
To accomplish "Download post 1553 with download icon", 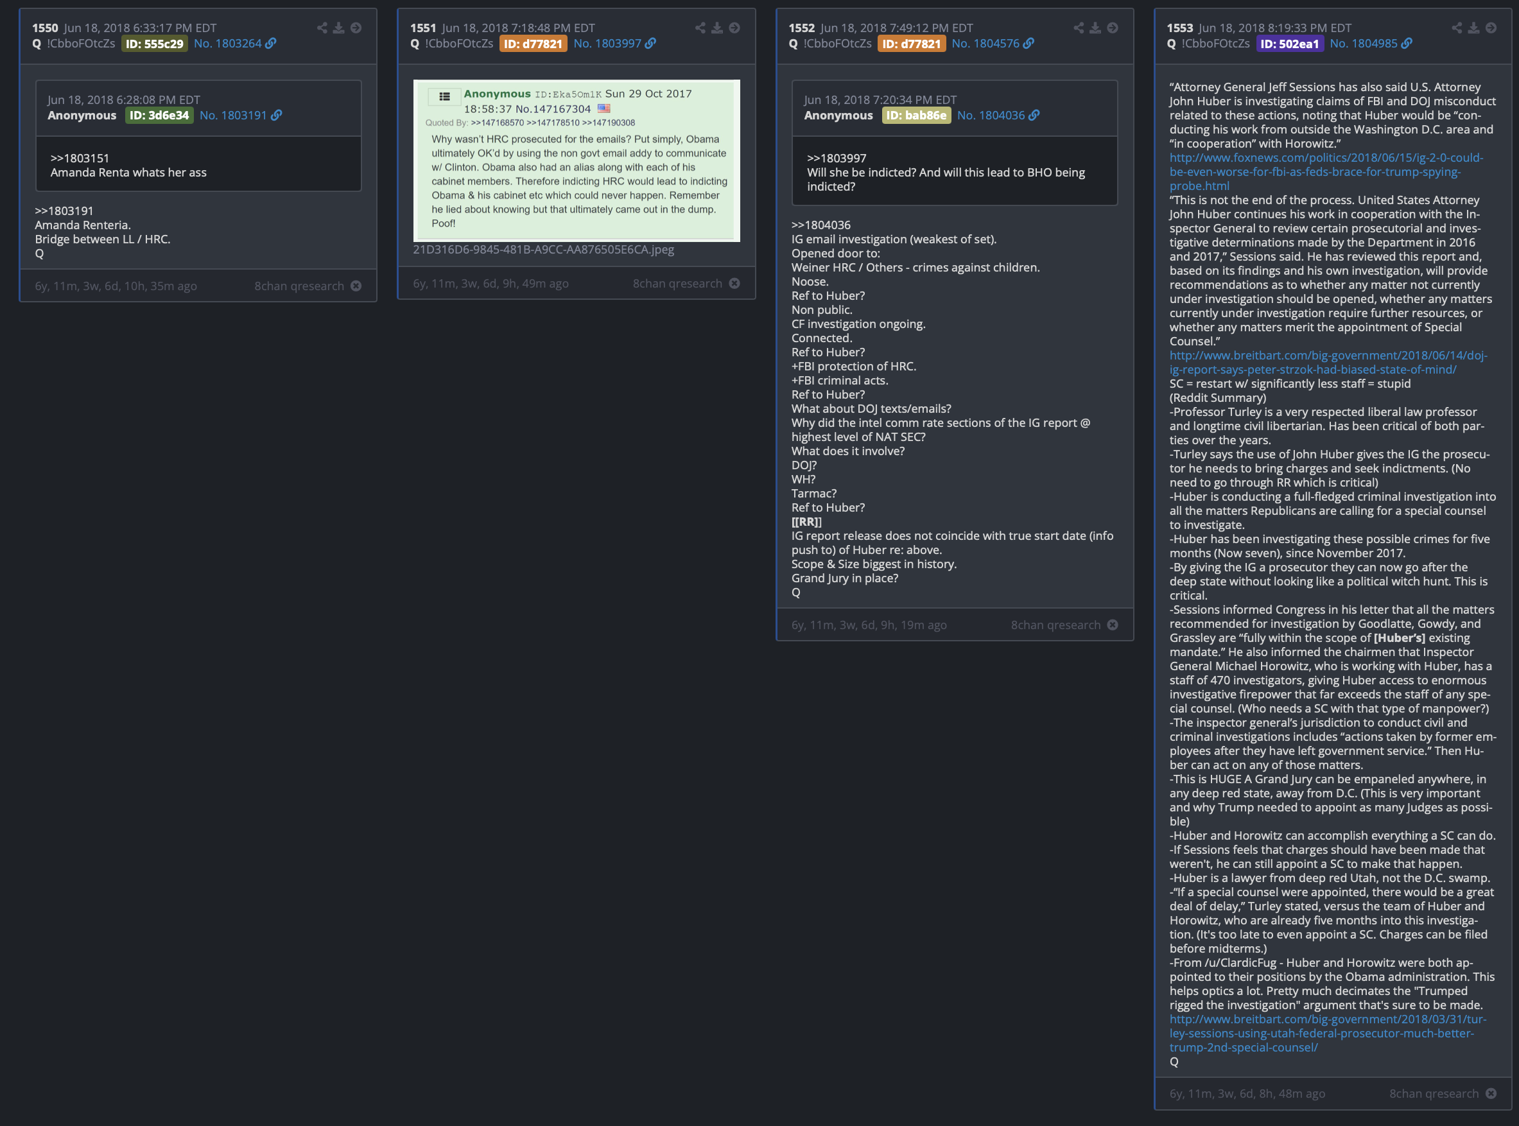I will [1473, 28].
